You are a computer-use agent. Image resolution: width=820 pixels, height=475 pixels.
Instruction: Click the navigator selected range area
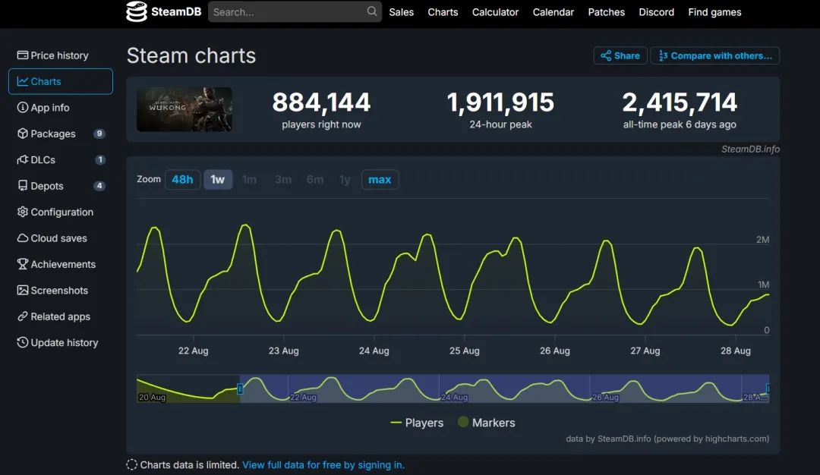504,388
